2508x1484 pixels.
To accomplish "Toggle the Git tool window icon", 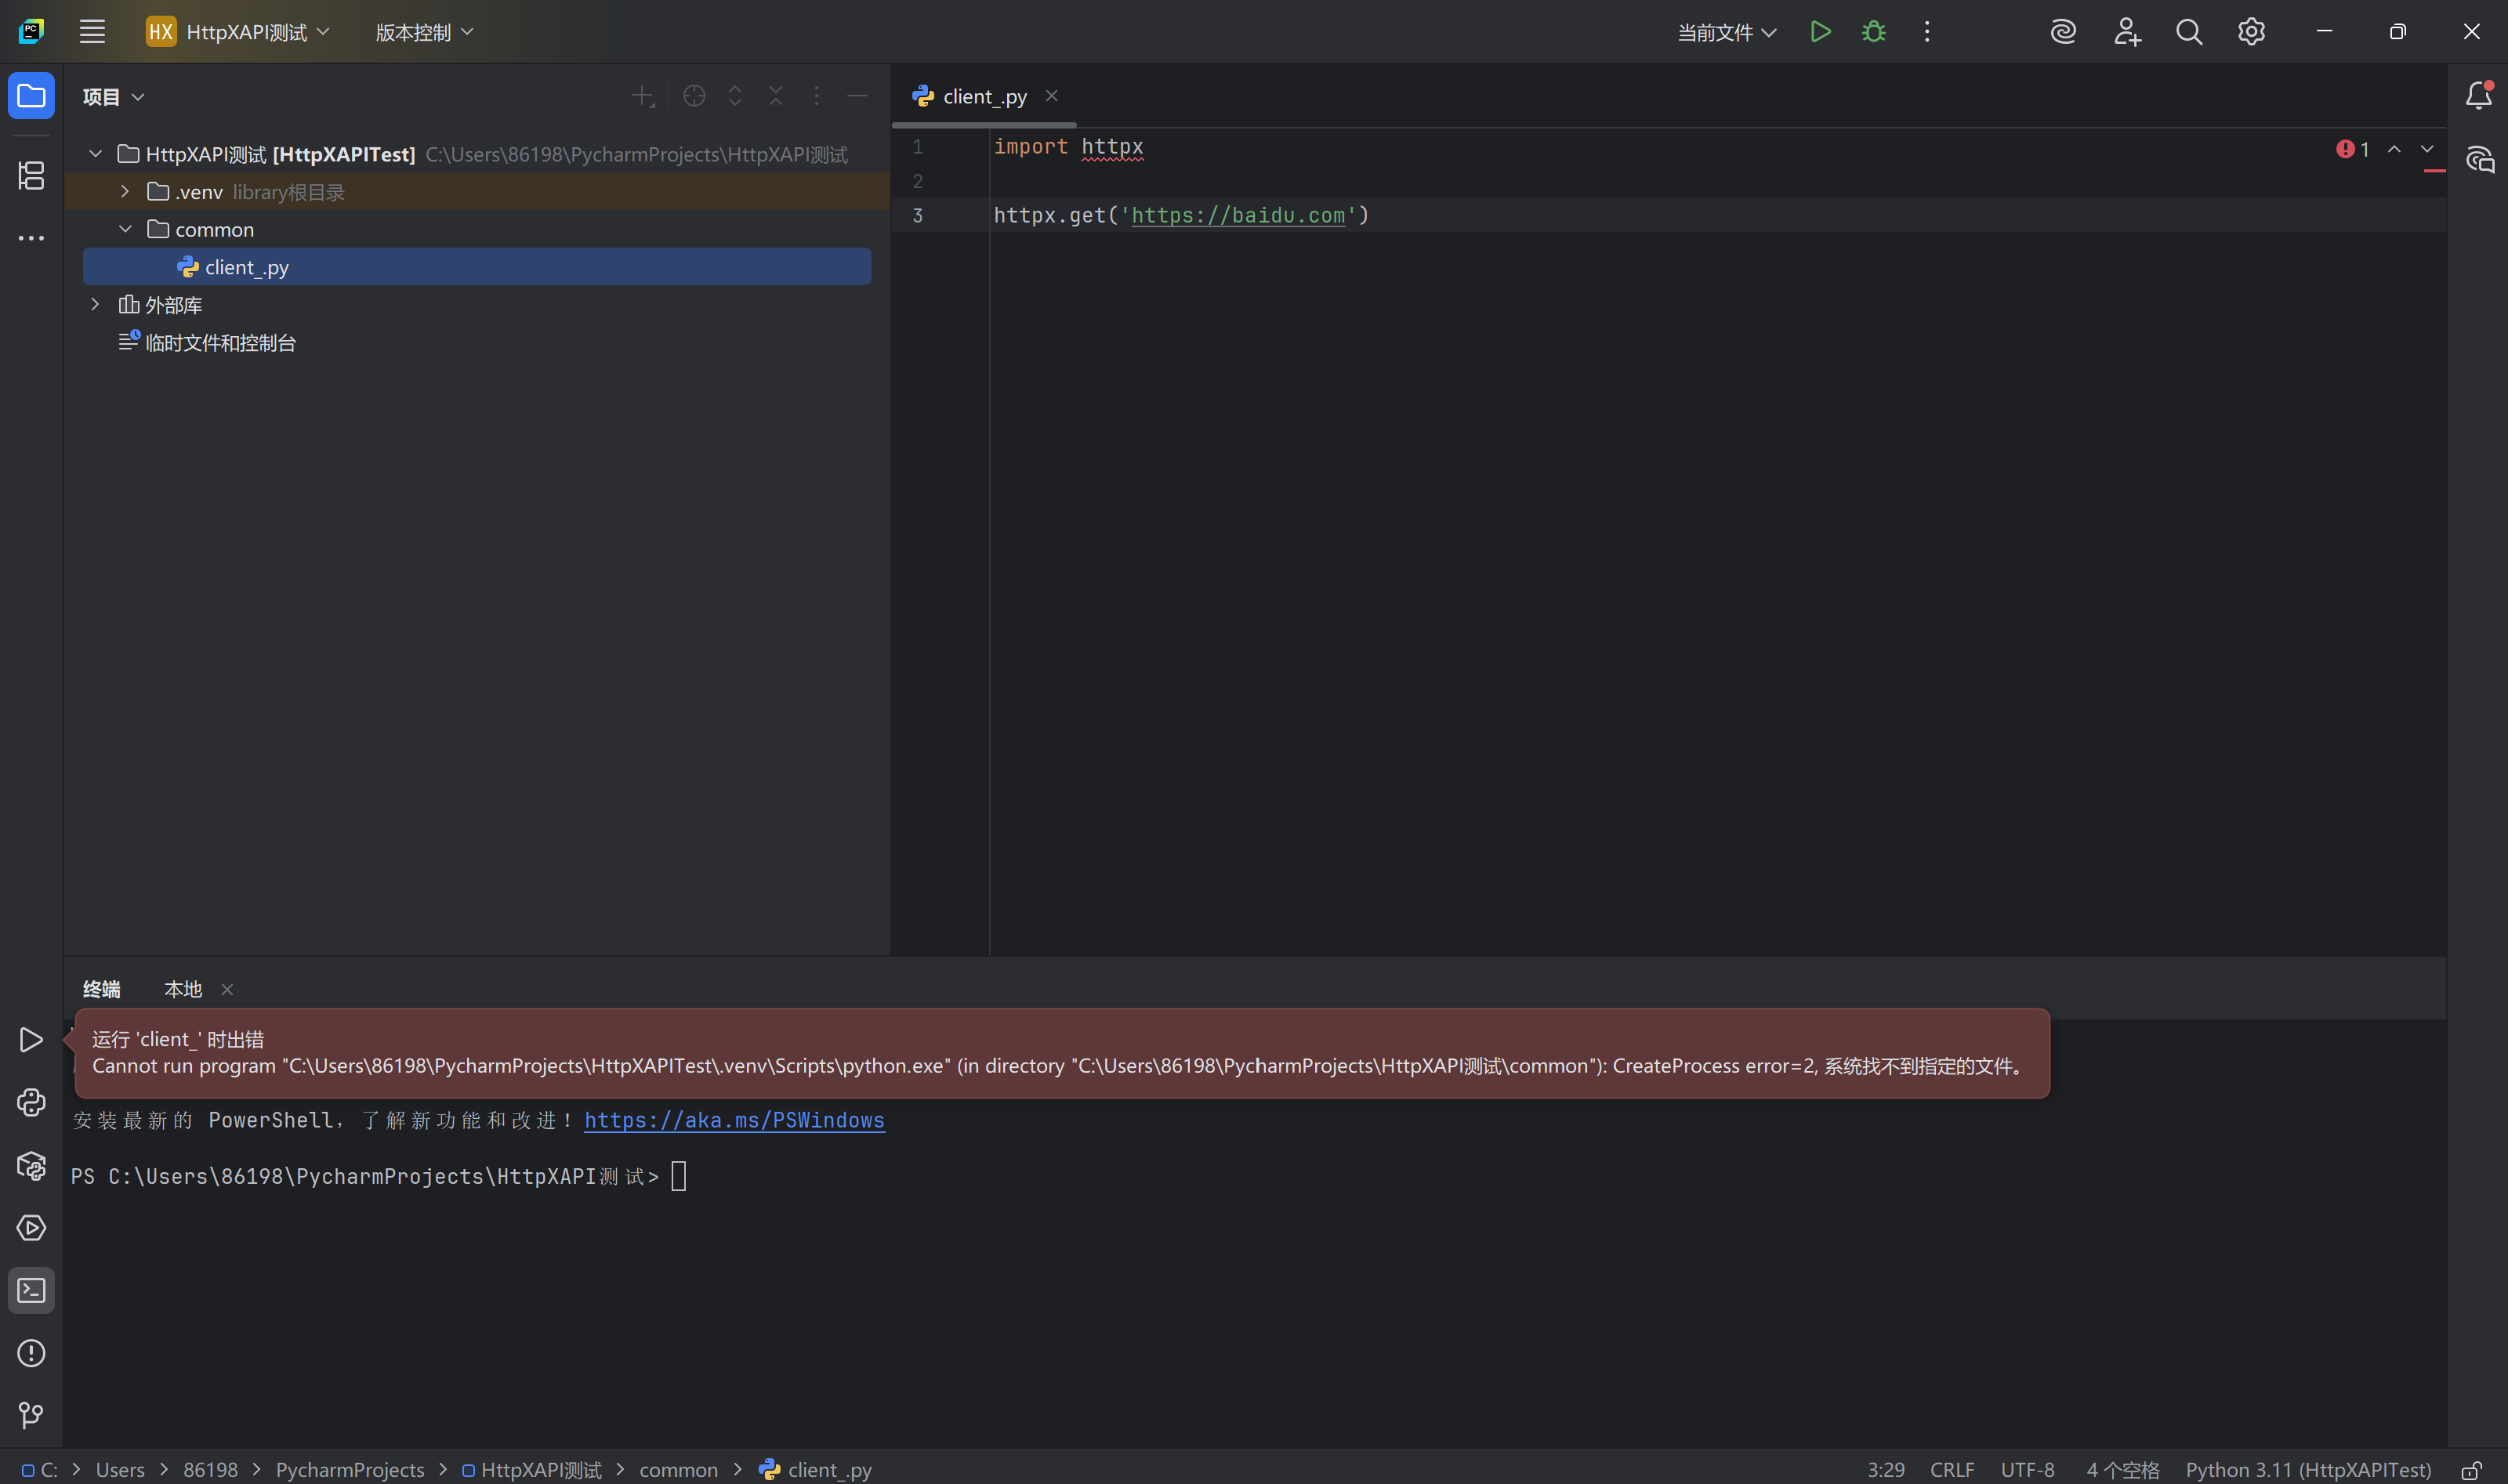I will [x=31, y=1415].
